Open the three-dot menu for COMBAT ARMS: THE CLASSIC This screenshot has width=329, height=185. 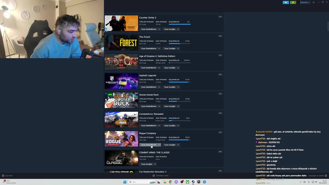(220, 152)
